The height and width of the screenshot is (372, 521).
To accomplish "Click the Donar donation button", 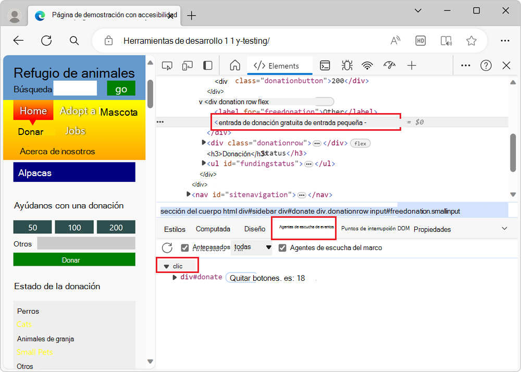I will (x=74, y=259).
